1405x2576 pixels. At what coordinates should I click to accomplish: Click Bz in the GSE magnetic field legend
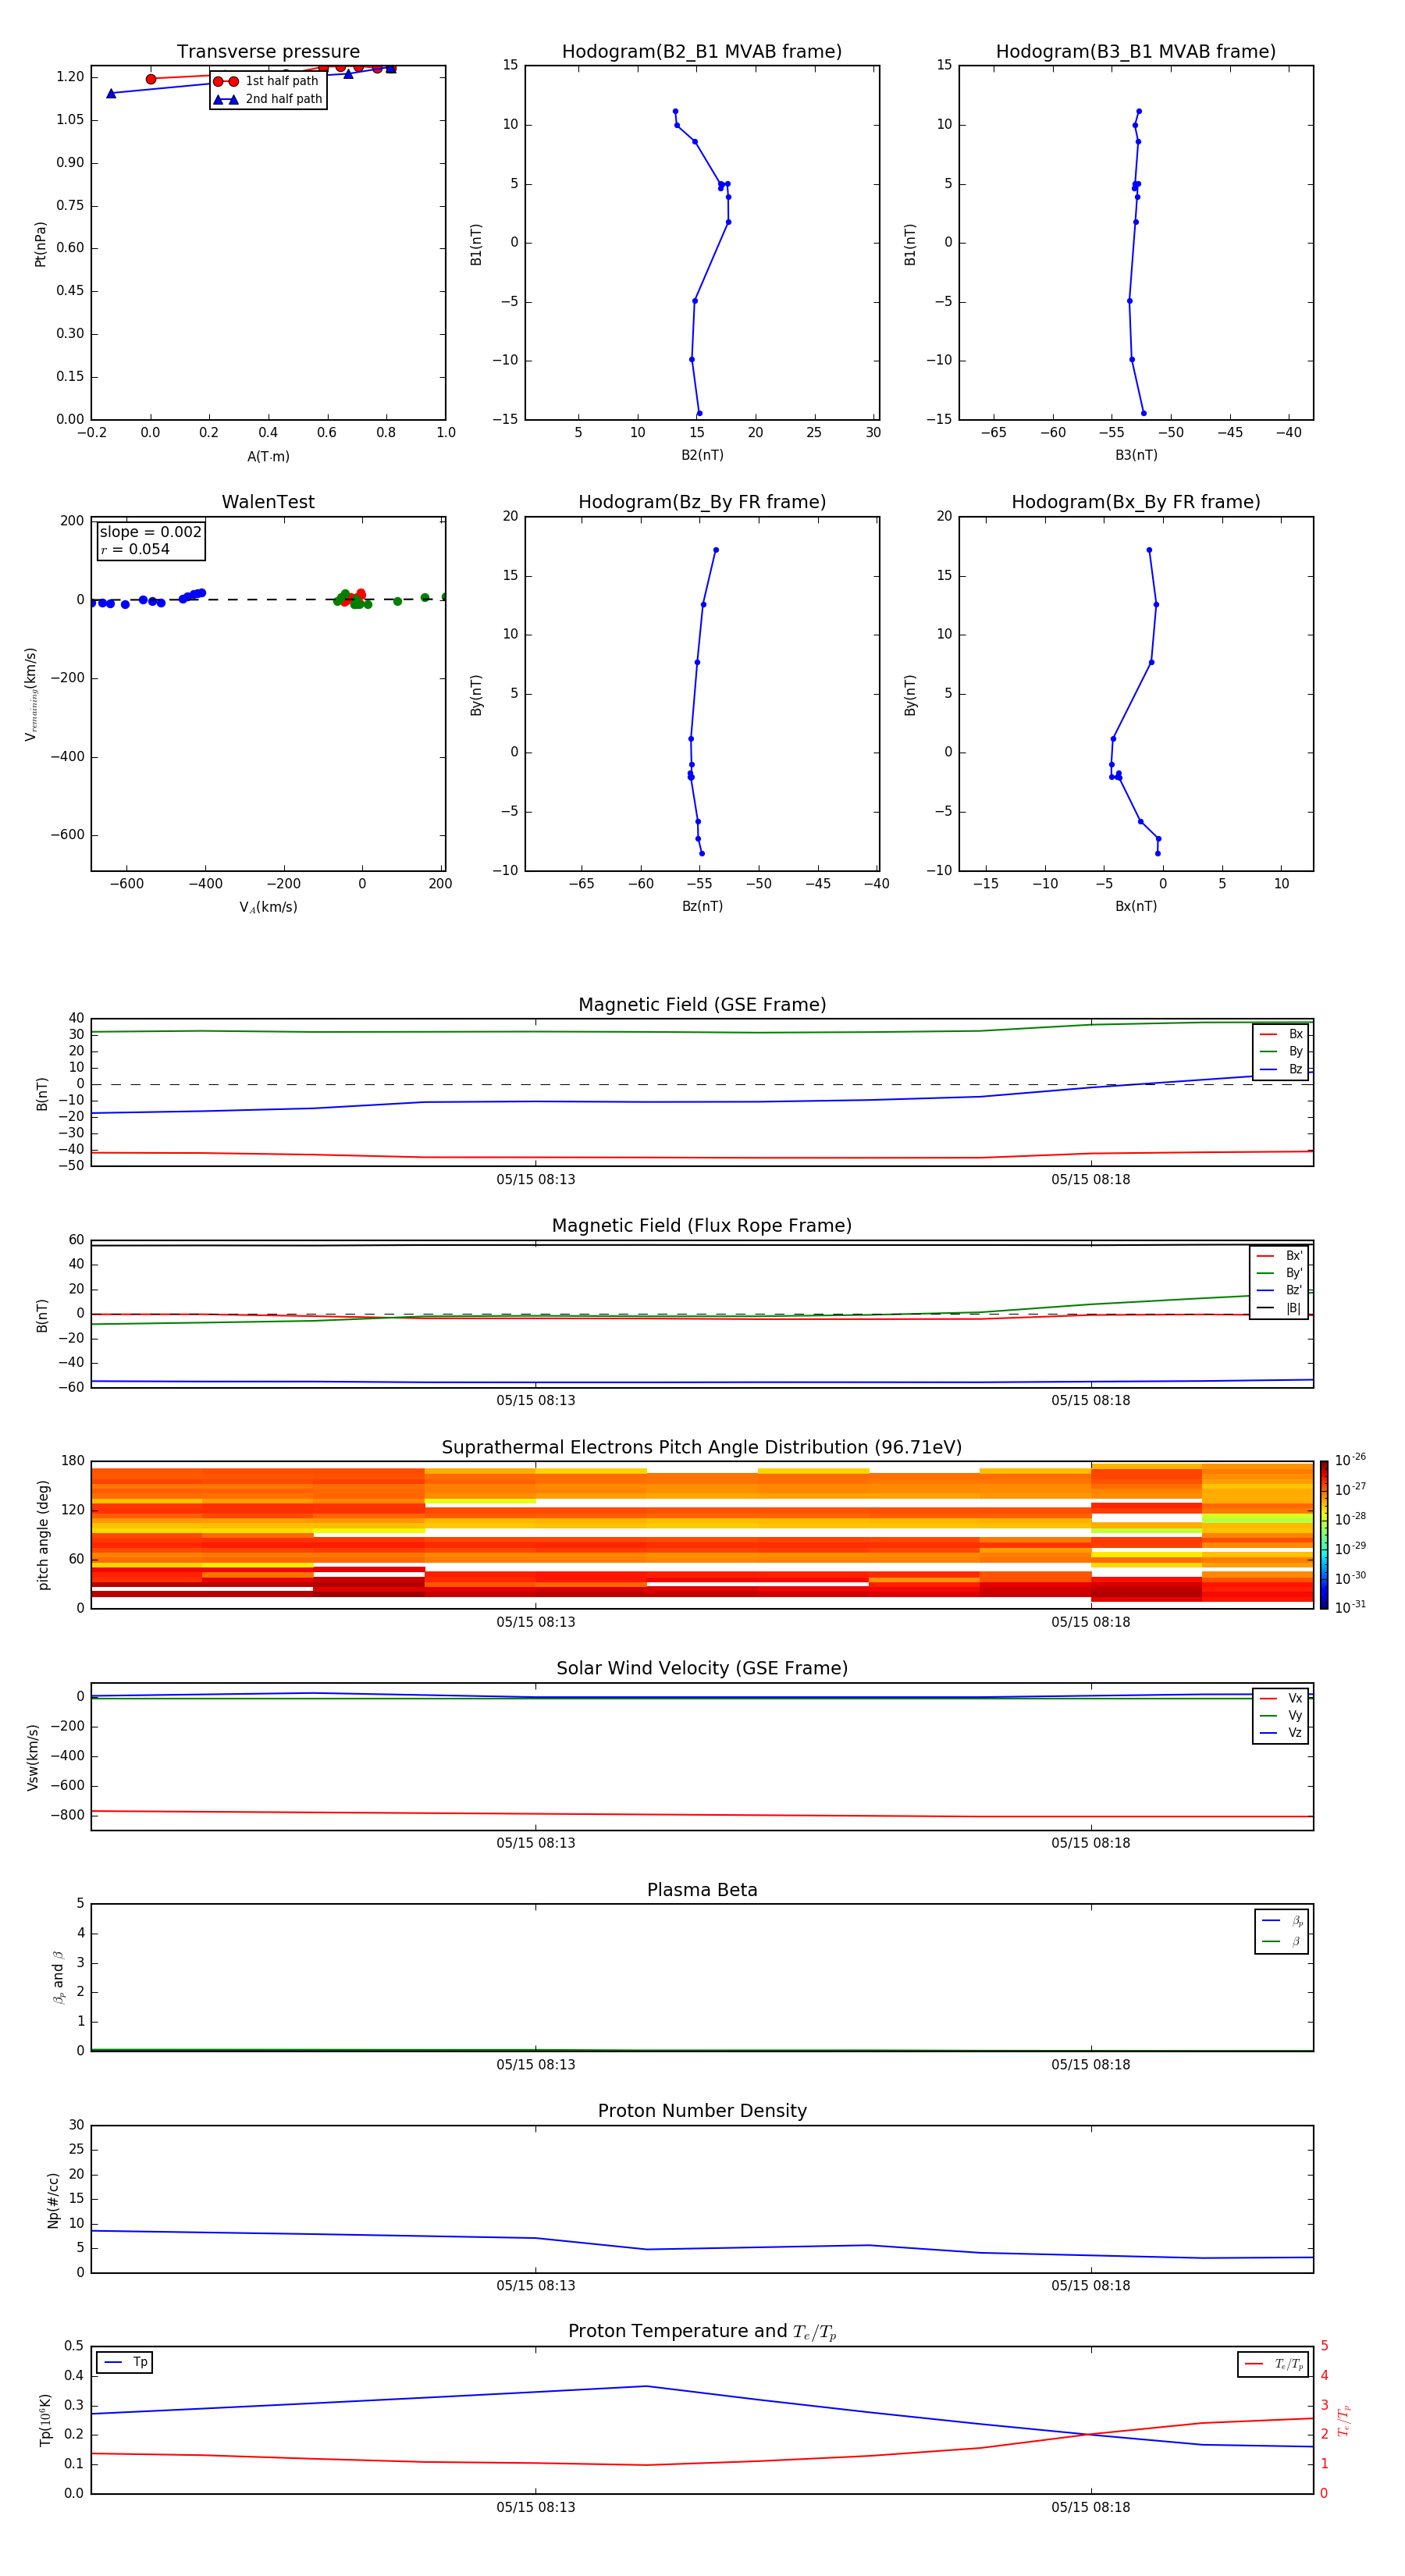tap(1281, 1069)
